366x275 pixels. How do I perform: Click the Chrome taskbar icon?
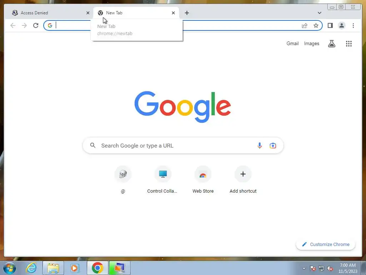pos(97,268)
